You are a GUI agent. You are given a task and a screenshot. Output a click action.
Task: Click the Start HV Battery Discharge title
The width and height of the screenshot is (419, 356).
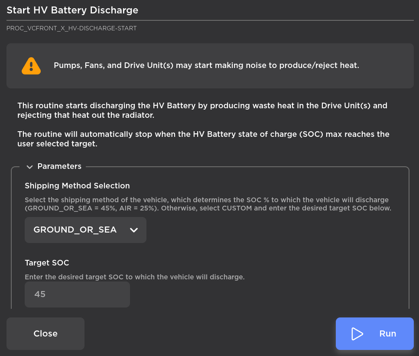72,10
